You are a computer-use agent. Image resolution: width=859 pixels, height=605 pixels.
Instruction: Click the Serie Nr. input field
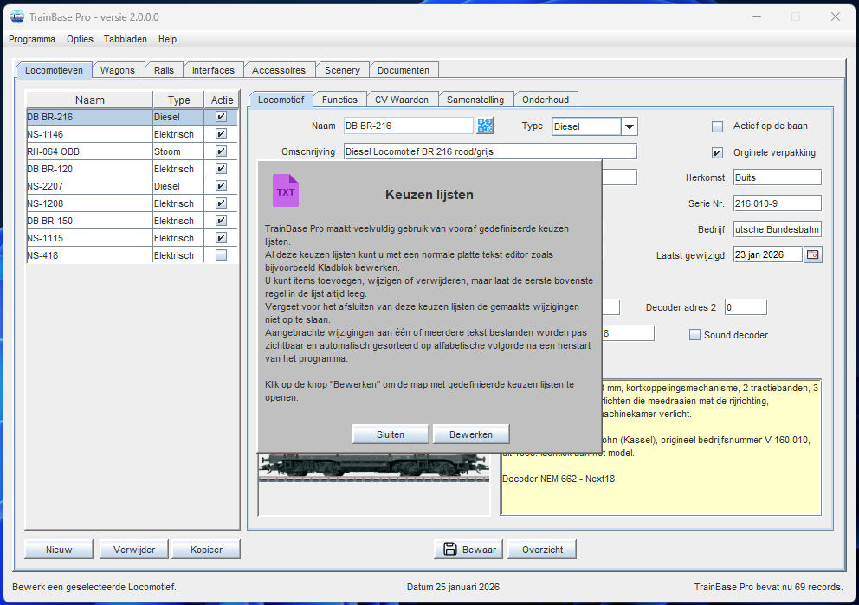point(777,203)
